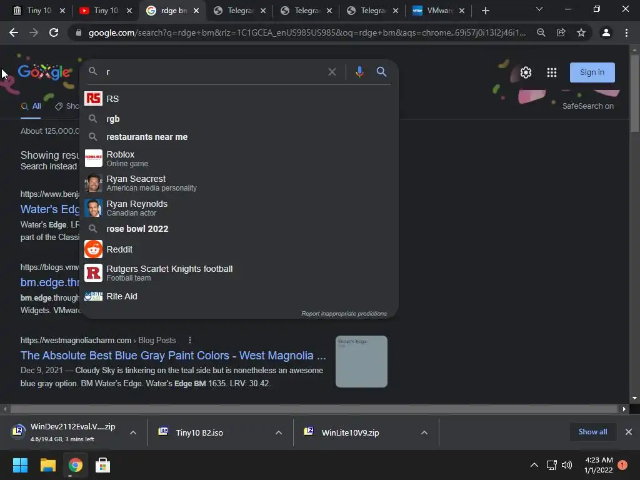Select the Roblox online game suggestion
The height and width of the screenshot is (480, 640).
(239, 158)
